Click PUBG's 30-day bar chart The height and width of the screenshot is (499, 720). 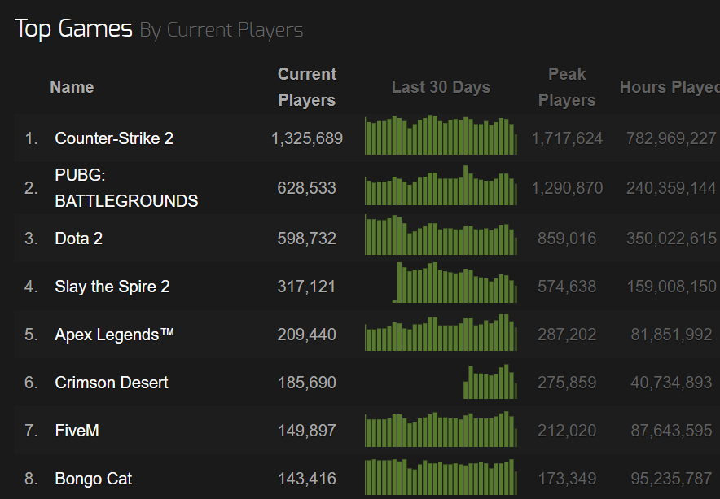coord(441,185)
